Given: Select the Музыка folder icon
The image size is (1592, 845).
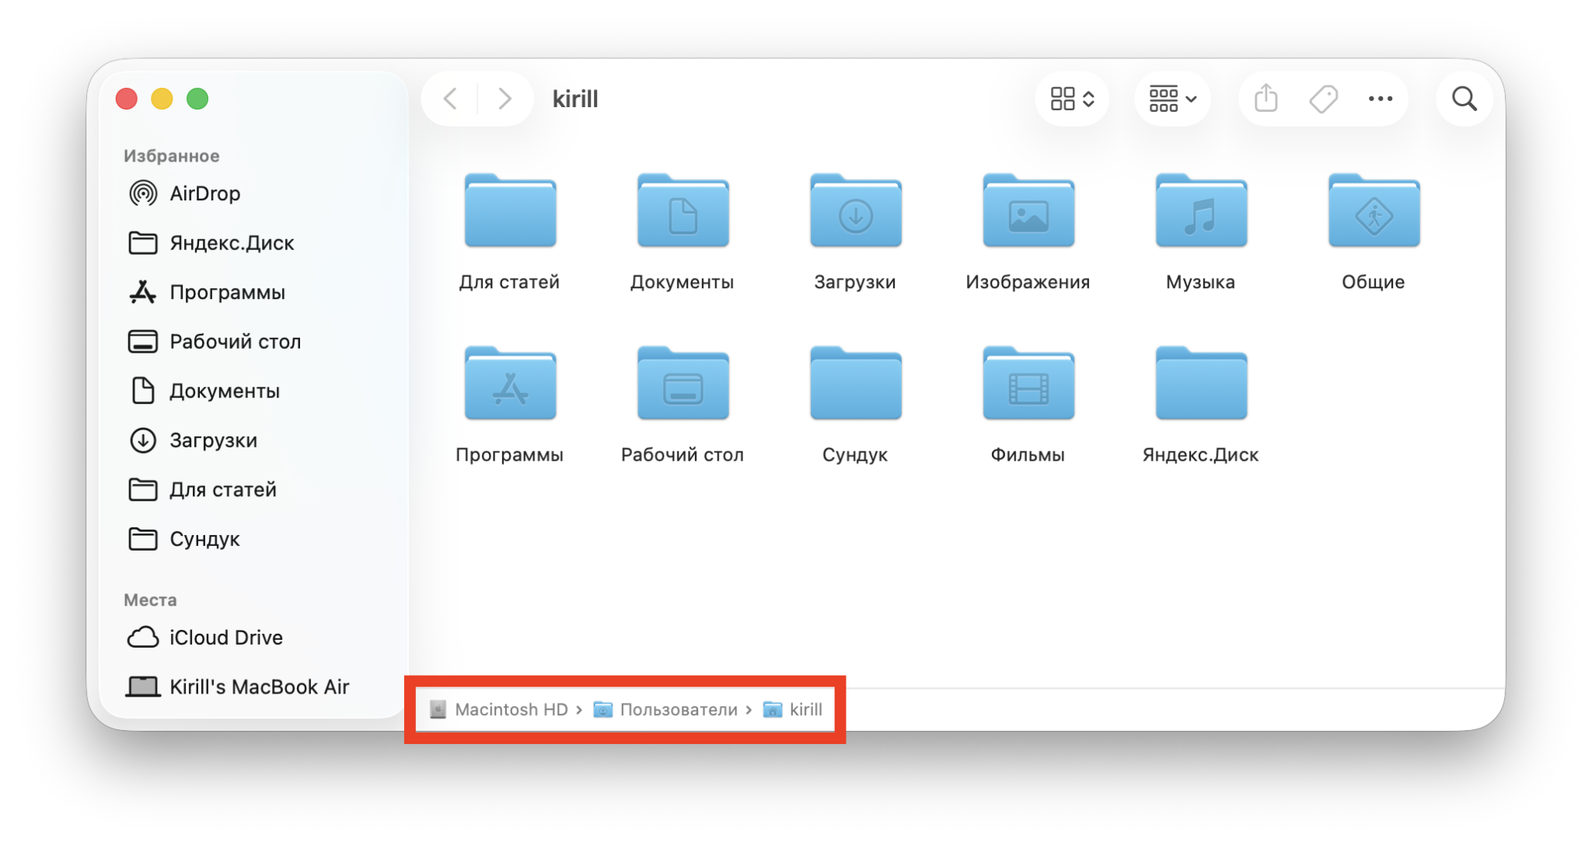Looking at the screenshot, I should pyautogui.click(x=1201, y=210).
